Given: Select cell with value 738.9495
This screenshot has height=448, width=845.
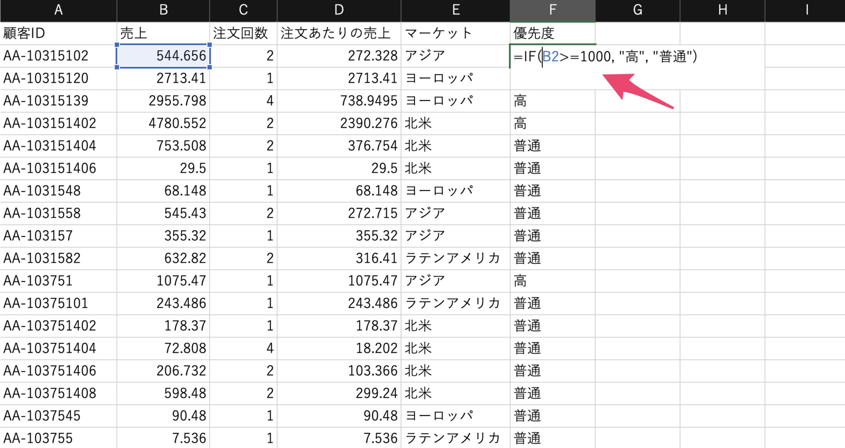Looking at the screenshot, I should 339,101.
